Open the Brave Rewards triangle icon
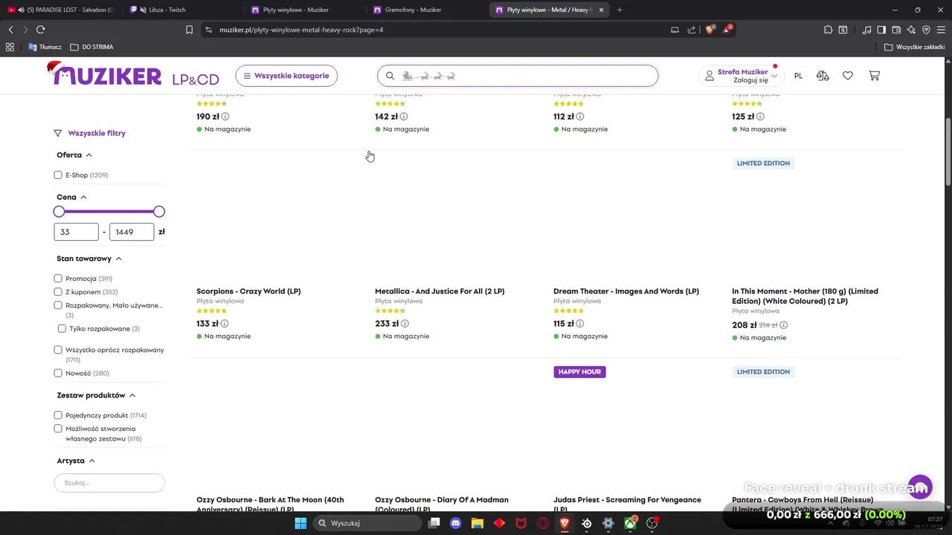The height and width of the screenshot is (535, 952). point(728,30)
